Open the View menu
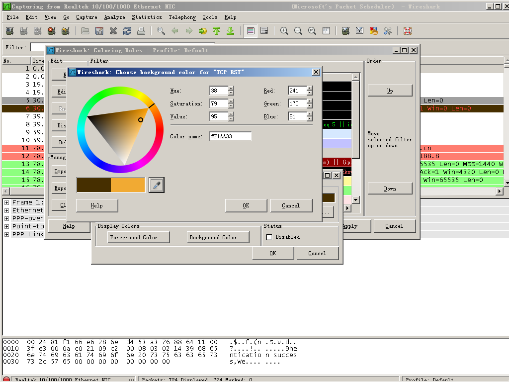 50,17
